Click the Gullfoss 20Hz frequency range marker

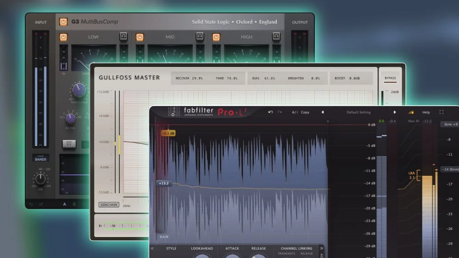(x=127, y=206)
